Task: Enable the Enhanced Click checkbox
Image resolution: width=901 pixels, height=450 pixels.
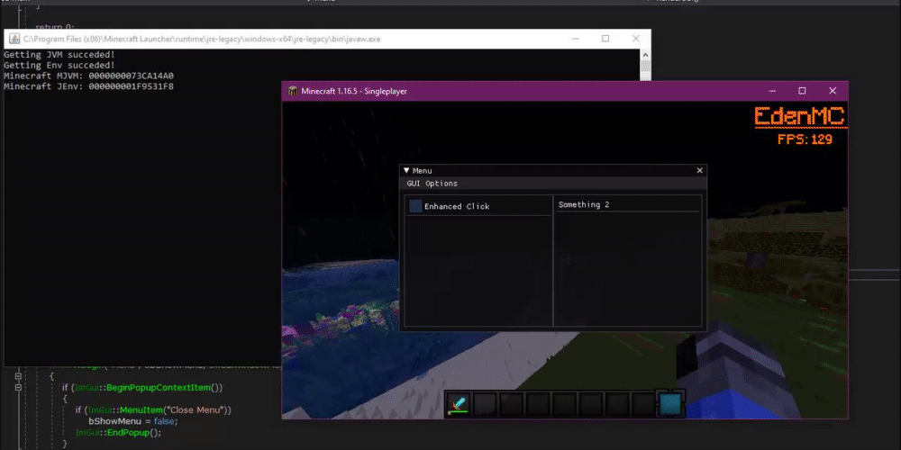Action: [415, 206]
